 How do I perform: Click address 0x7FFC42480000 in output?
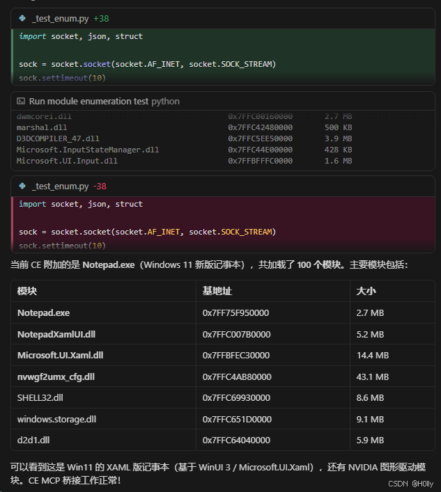pyautogui.click(x=260, y=127)
